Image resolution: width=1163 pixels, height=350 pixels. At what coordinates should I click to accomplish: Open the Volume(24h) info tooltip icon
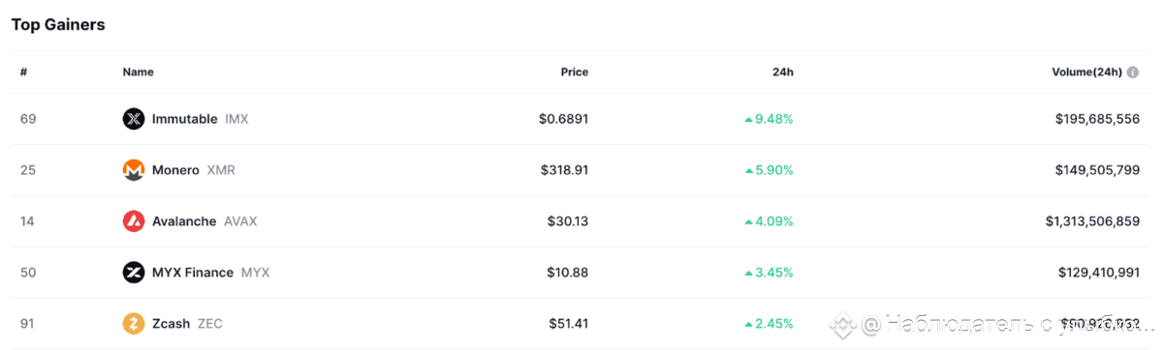coord(1133,73)
